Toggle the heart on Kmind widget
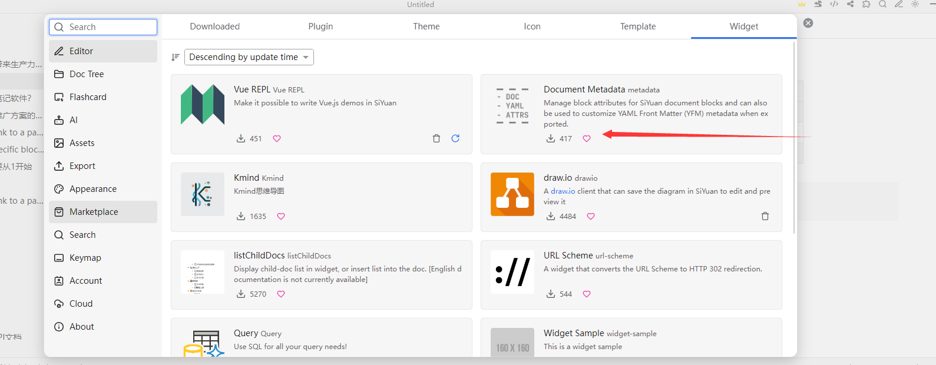This screenshot has height=365, width=936. 281,216
